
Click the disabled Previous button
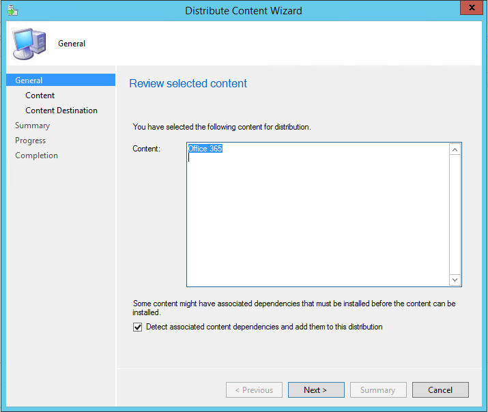tap(254, 390)
